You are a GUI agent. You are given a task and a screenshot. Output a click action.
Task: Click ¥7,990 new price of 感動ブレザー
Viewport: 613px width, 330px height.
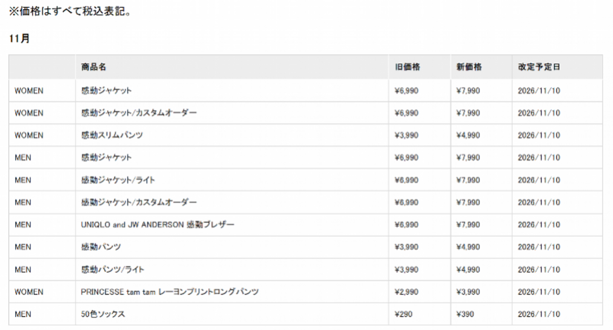pyautogui.click(x=468, y=225)
